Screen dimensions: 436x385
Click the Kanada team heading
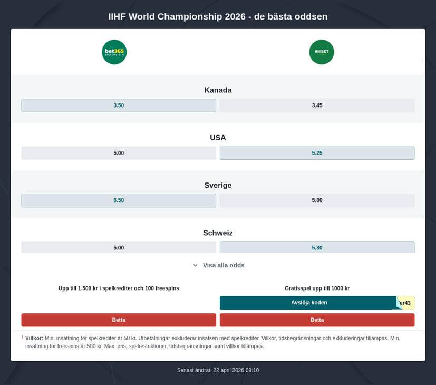[218, 90]
